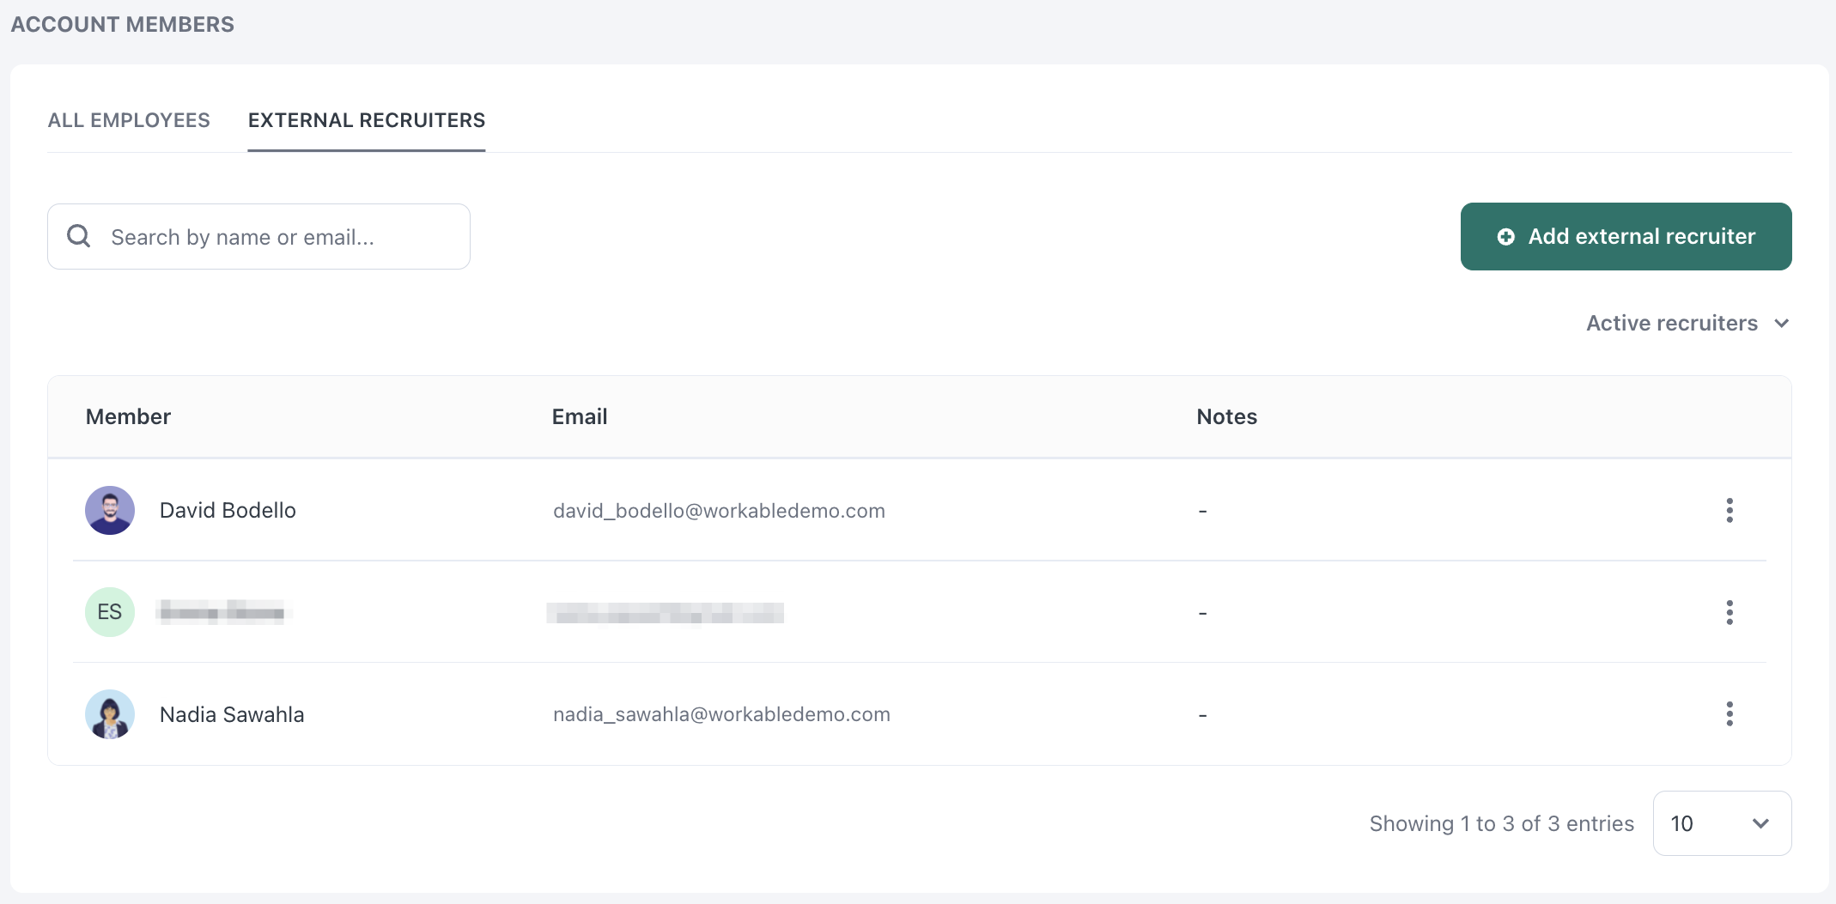The height and width of the screenshot is (904, 1836).
Task: Click Nadia Sawahla's avatar photo
Action: (110, 713)
